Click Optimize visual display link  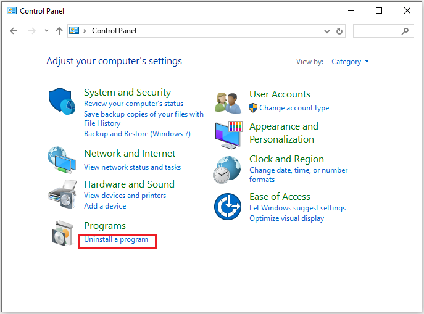[286, 218]
